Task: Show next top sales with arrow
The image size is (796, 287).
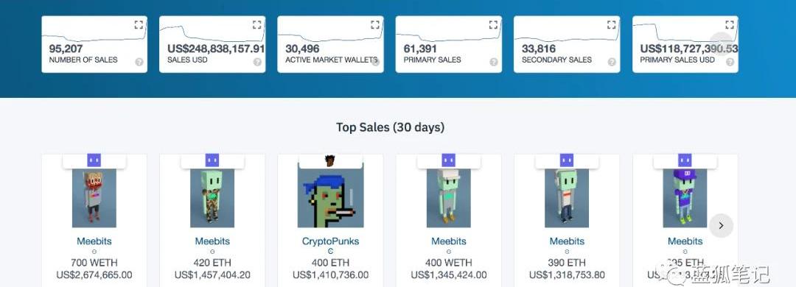Action: tap(722, 225)
